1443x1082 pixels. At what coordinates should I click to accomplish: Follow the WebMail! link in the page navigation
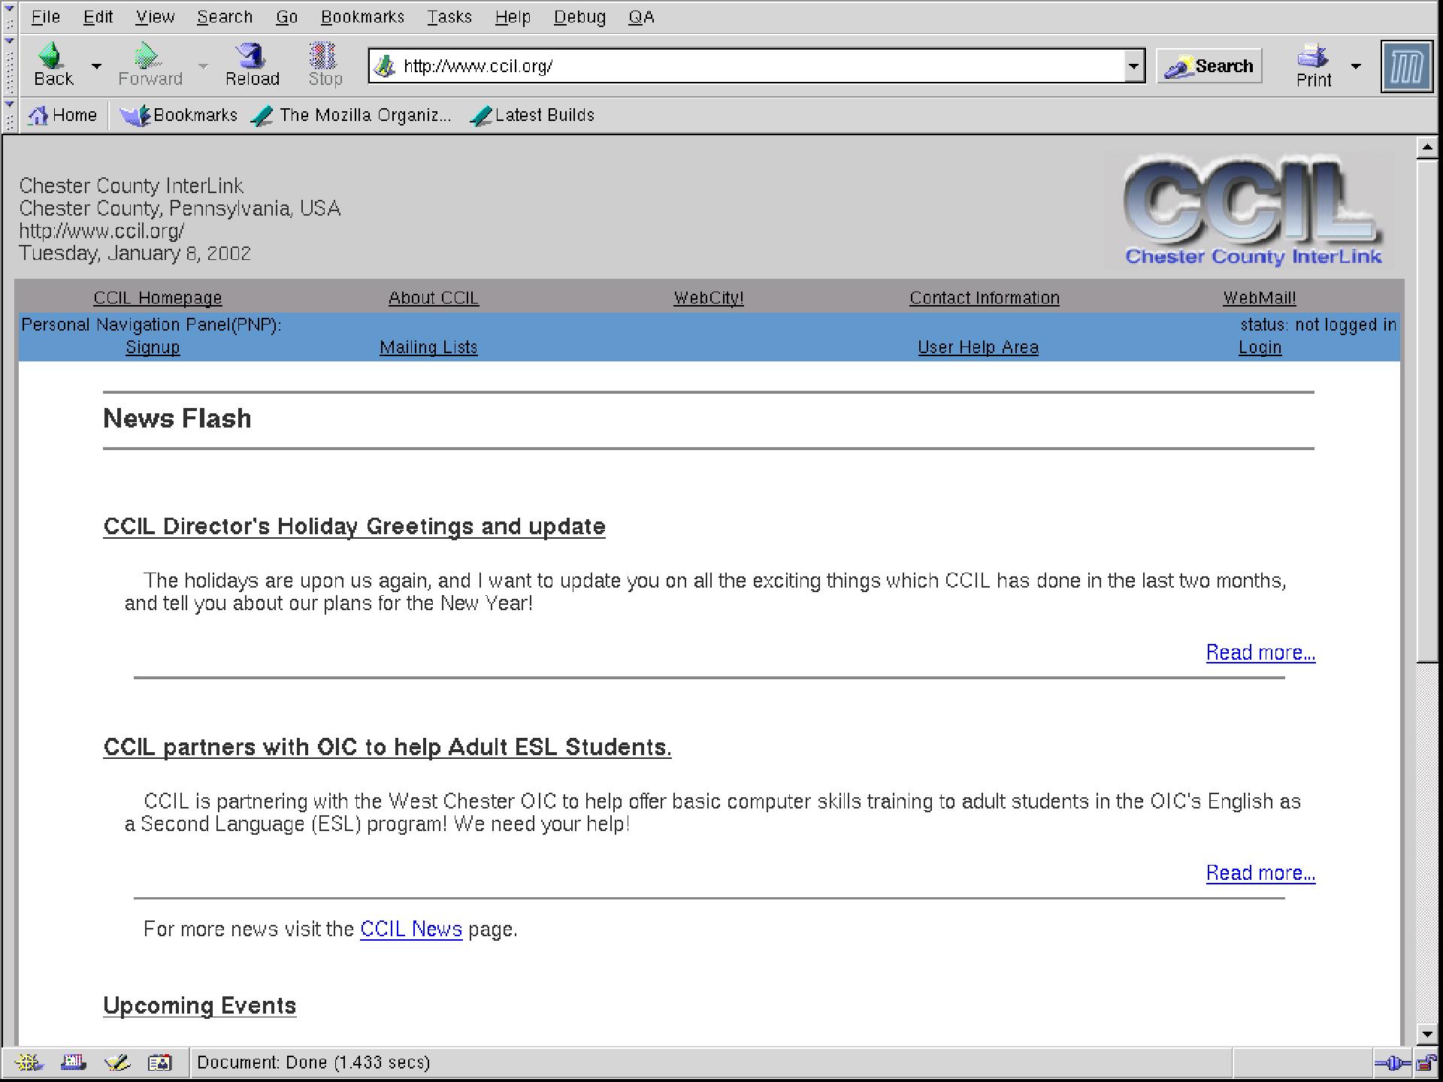coord(1259,298)
